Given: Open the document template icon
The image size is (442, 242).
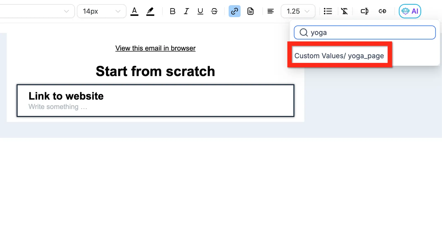Looking at the screenshot, I should click(251, 11).
